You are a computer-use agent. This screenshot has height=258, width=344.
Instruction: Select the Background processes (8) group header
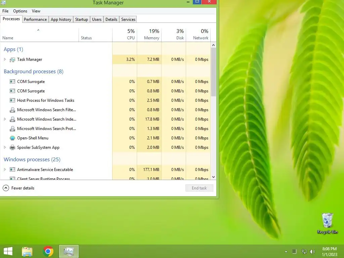(34, 72)
